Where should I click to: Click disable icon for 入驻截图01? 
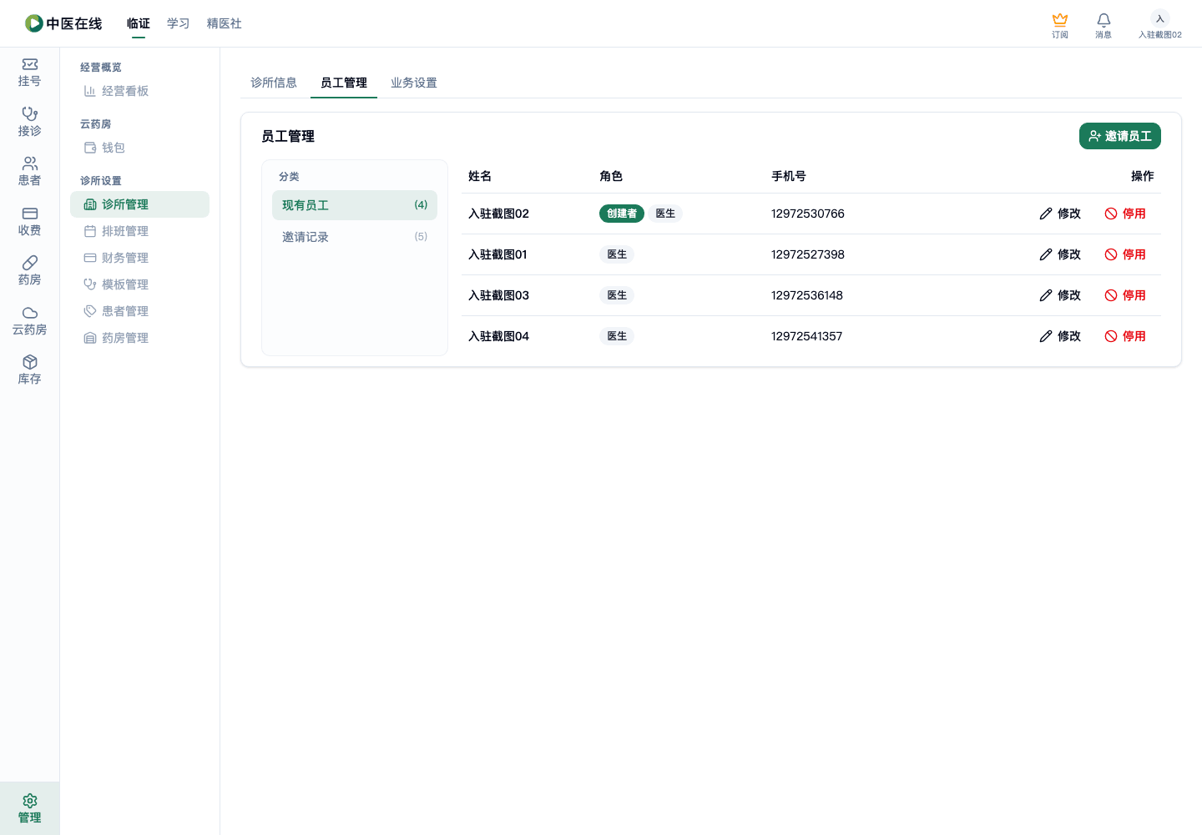point(1111,254)
